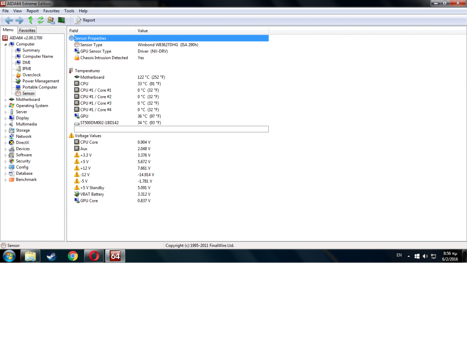The height and width of the screenshot is (355, 467).
Task: Select the CPU #1 / Core #3 row
Action: (168, 103)
